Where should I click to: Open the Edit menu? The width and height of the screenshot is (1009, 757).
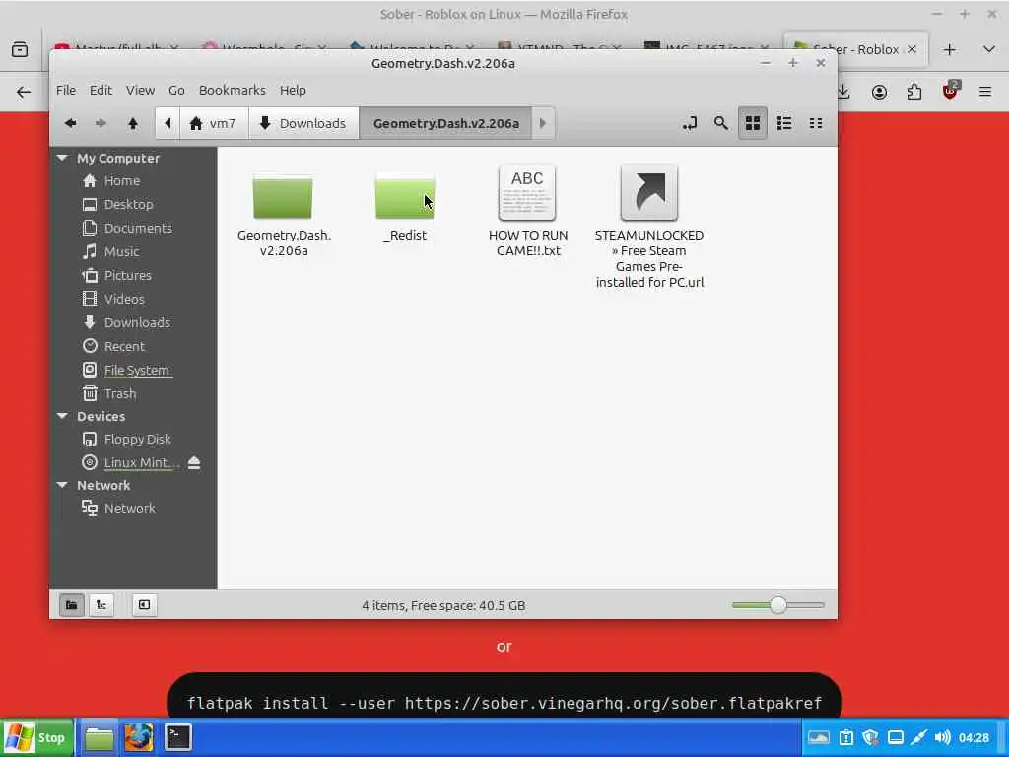[101, 90]
